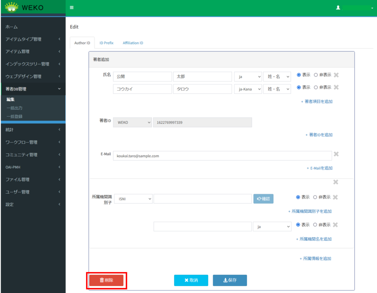
Task: Open the WEKO author ID type dropdown
Action: [133, 123]
